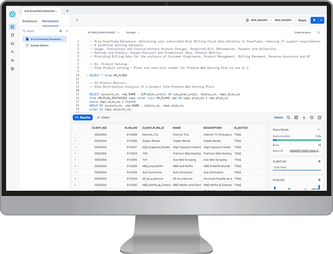Click the Share button
Viewport: 333px width, 254px height.
(x=302, y=20)
